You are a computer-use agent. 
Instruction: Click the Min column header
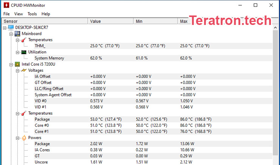pos(156,21)
